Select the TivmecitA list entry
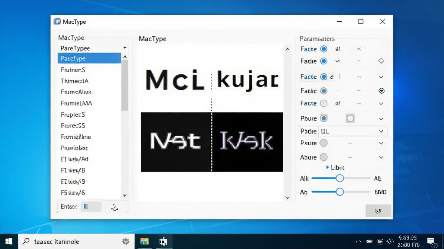This screenshot has width=444, height=249. pyautogui.click(x=89, y=81)
